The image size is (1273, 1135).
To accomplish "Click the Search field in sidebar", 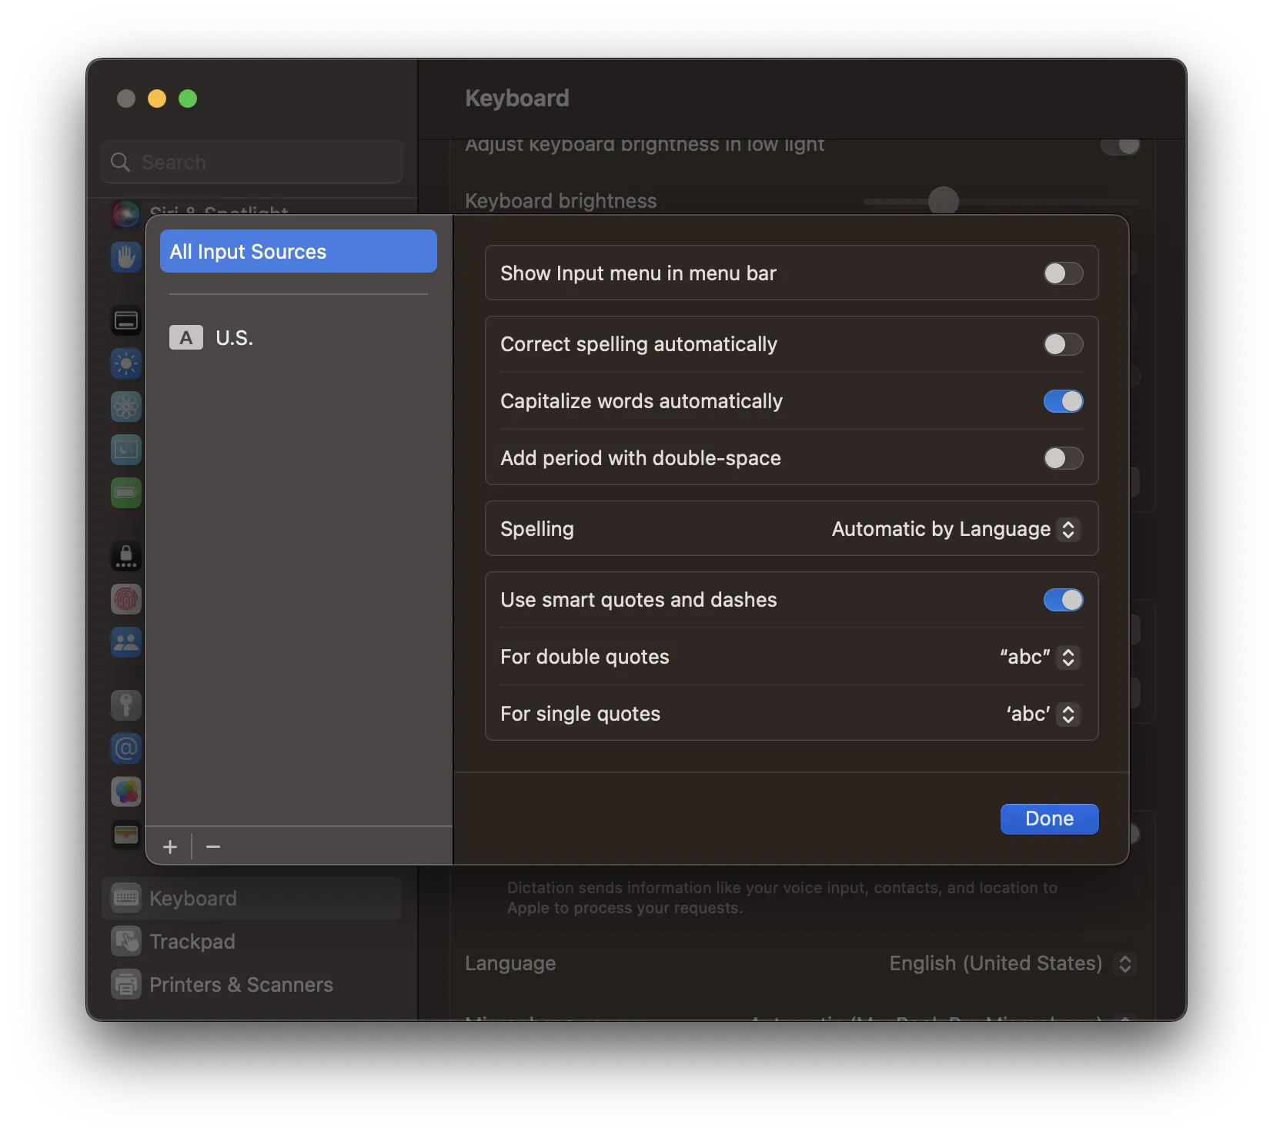I will (252, 162).
